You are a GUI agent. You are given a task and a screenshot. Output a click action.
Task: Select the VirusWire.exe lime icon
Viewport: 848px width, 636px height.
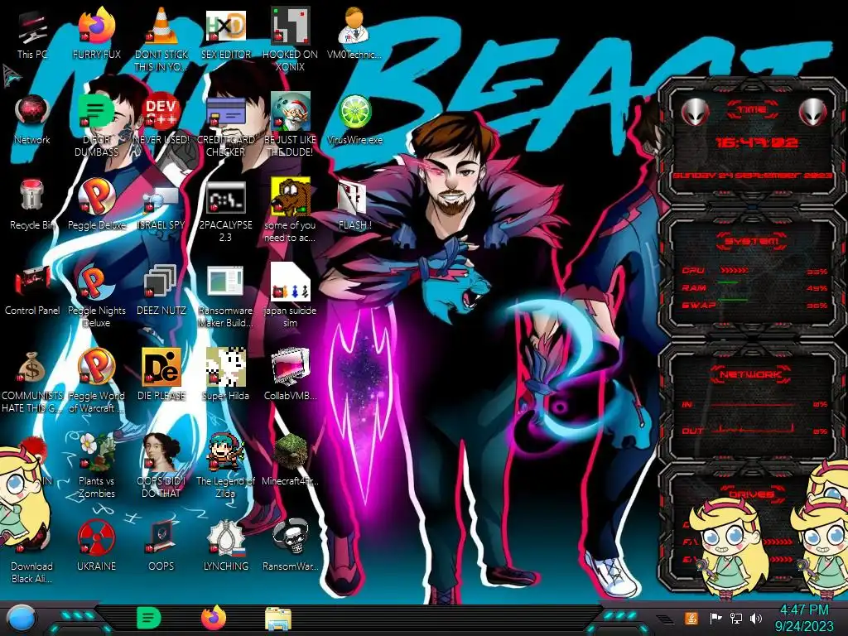pos(354,112)
